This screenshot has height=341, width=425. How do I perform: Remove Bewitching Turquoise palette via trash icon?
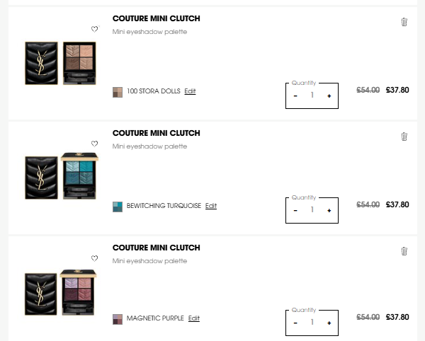404,137
